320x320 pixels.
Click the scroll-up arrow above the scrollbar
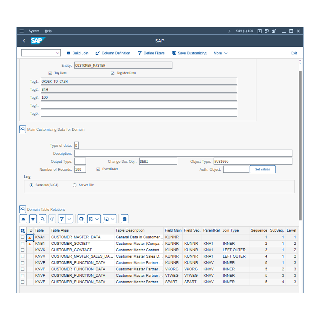300,60
